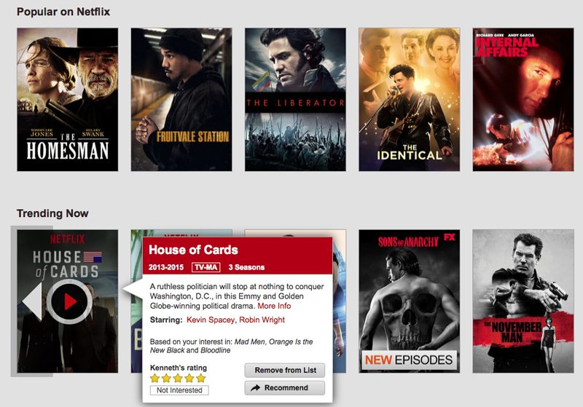Select the Not Interested option
The image size is (583, 407).
point(179,390)
